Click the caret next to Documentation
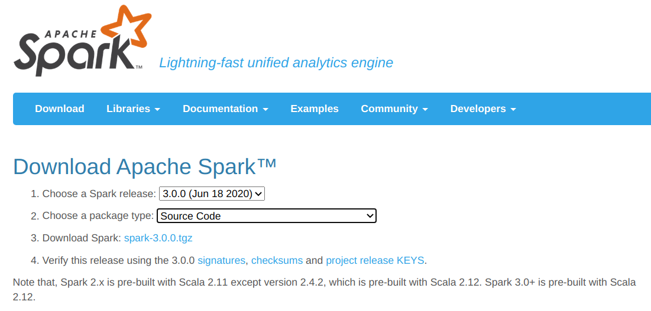The image size is (651, 311). [265, 110]
